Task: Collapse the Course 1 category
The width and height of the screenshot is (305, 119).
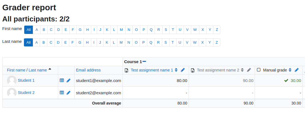Action: [144, 61]
